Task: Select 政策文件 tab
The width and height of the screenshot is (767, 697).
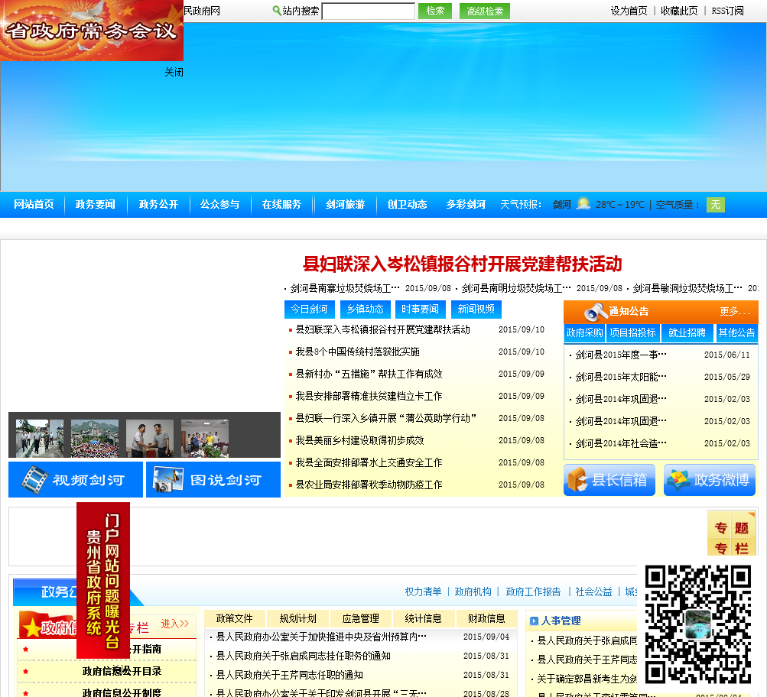Action: pos(235,619)
